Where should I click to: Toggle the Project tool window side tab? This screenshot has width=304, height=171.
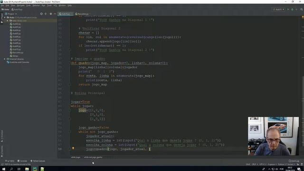point(2,18)
